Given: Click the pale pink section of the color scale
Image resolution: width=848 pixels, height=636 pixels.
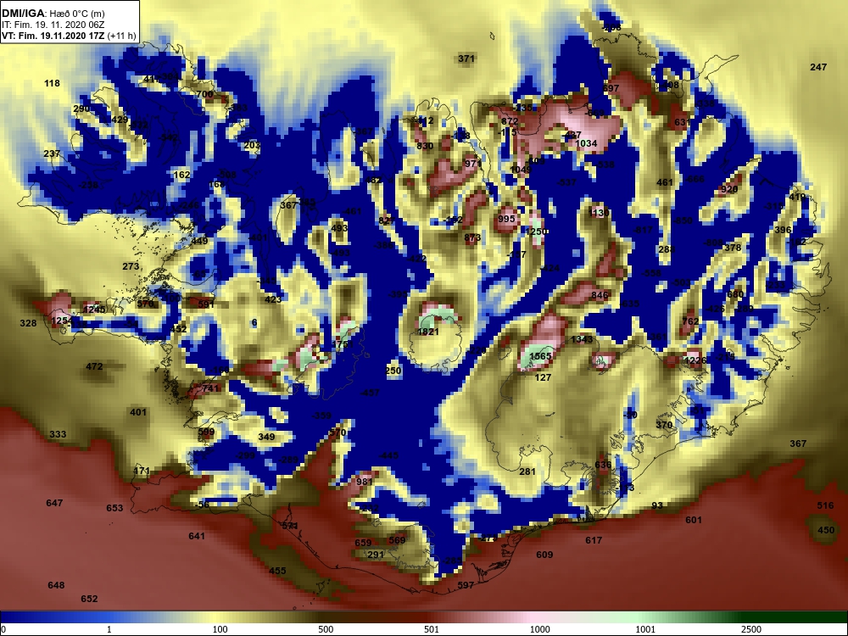Looking at the screenshot, I should (535, 617).
